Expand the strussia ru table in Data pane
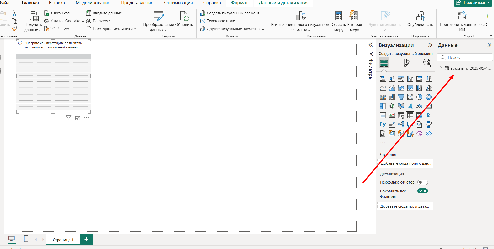The image size is (494, 249). (441, 68)
